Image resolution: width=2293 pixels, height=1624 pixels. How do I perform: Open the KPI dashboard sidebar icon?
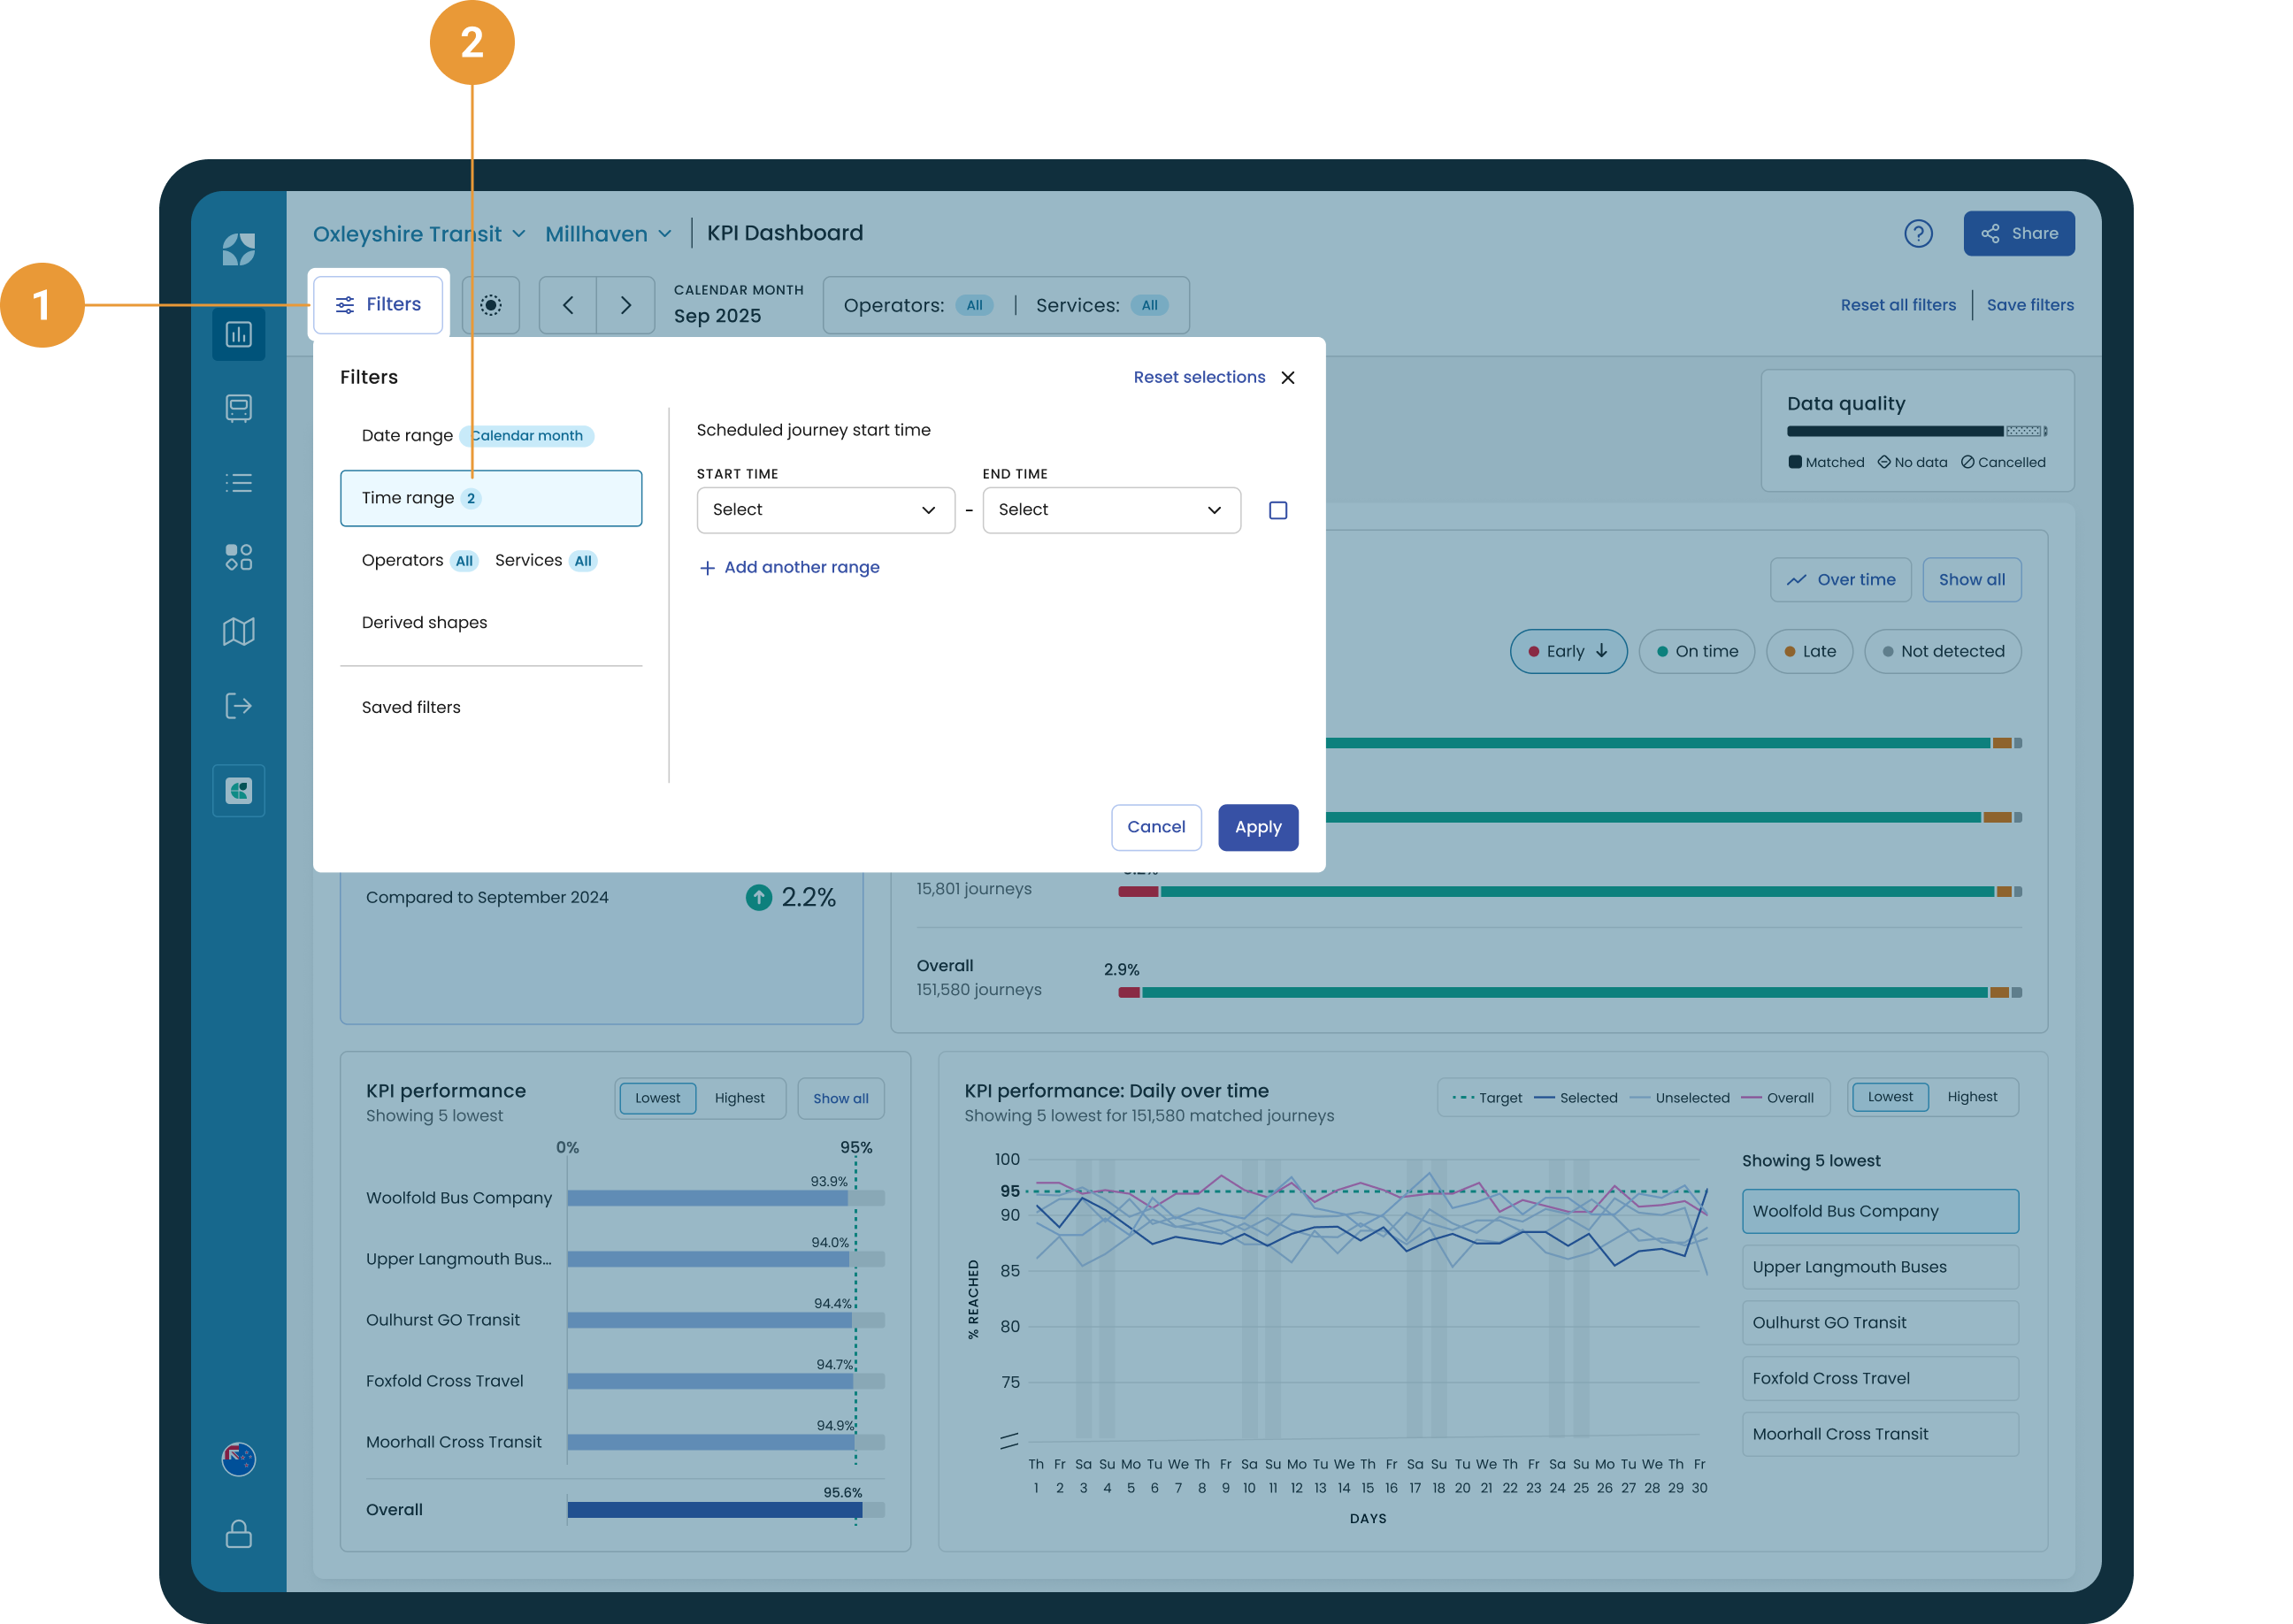click(238, 334)
